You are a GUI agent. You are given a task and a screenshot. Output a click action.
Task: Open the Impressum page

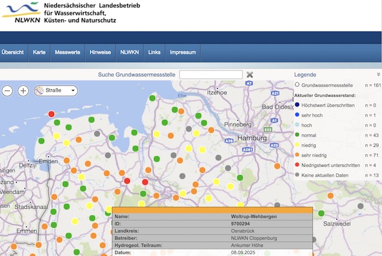[x=183, y=52]
